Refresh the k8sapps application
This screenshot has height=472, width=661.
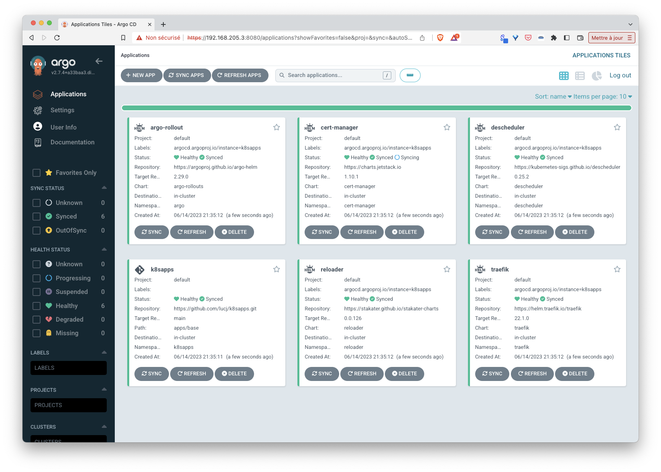(192, 374)
